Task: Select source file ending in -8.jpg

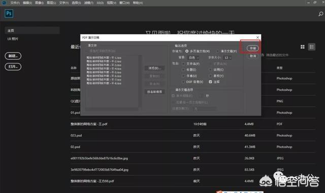Action: (x=104, y=83)
